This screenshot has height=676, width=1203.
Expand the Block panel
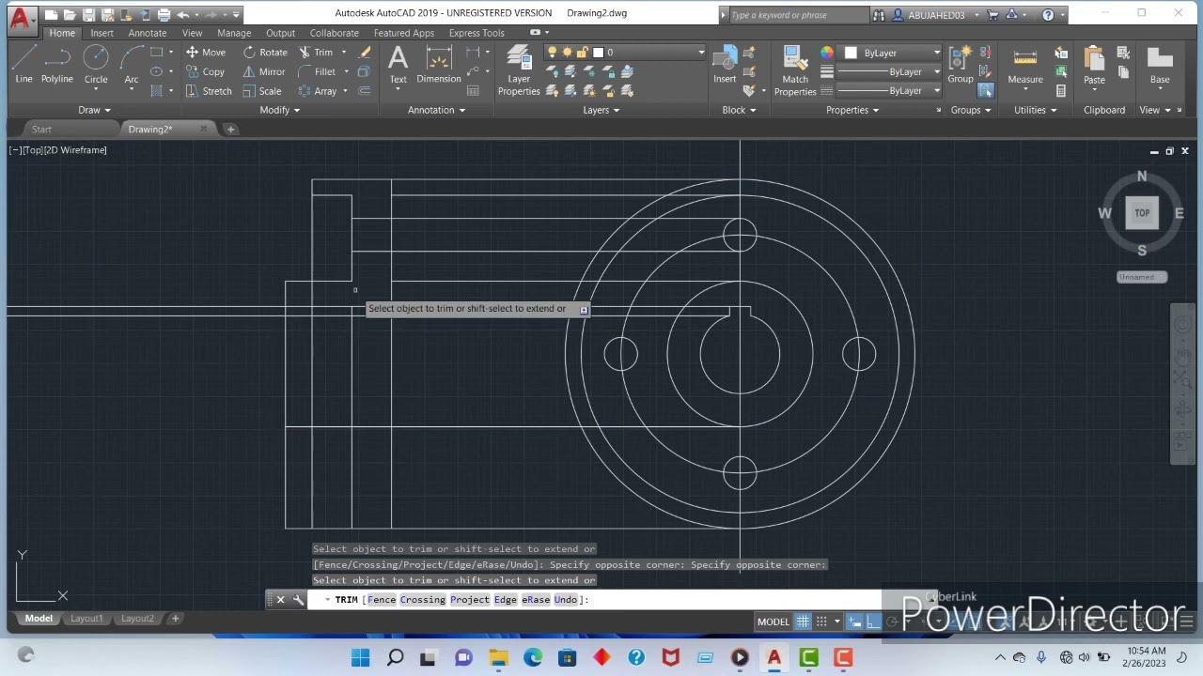click(739, 110)
